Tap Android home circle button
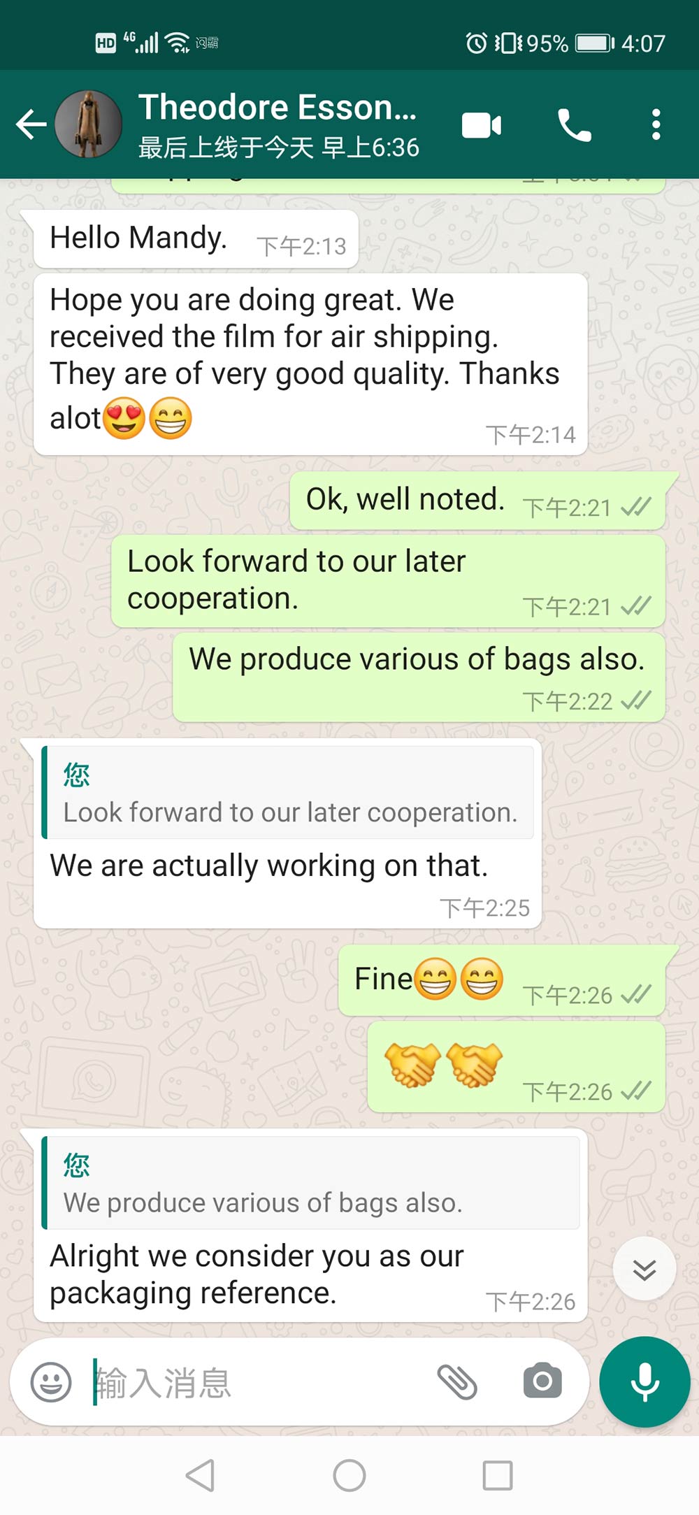The width and height of the screenshot is (699, 1515). click(x=349, y=1475)
